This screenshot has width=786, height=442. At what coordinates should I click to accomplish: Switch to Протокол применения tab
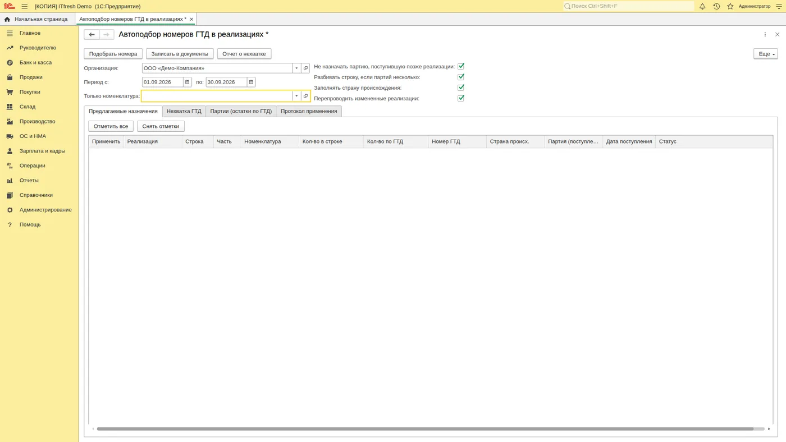[309, 111]
